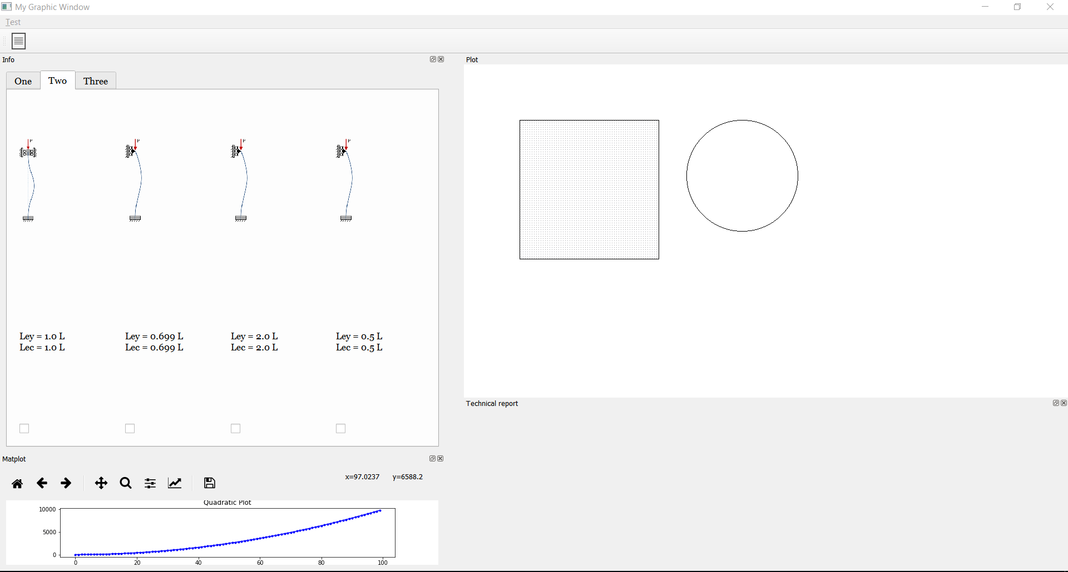
Task: Open the hamburger menu below the menu bar
Action: (18, 41)
